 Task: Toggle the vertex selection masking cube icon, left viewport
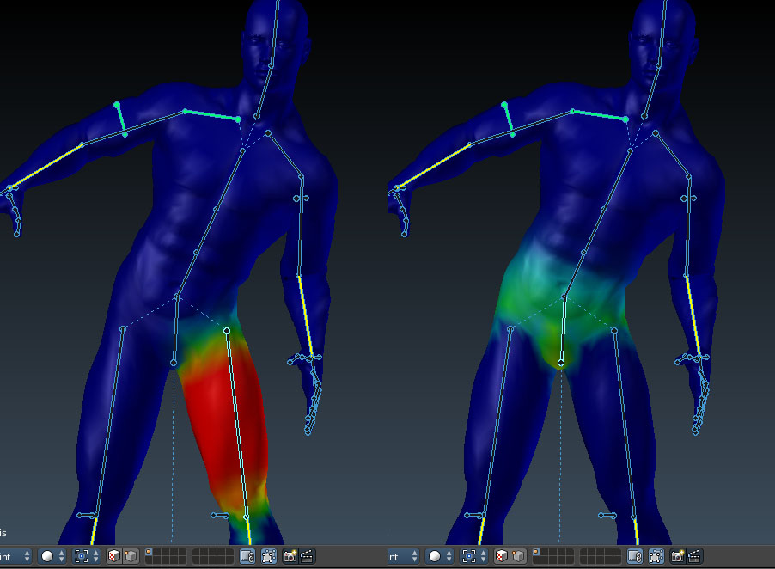(x=129, y=556)
